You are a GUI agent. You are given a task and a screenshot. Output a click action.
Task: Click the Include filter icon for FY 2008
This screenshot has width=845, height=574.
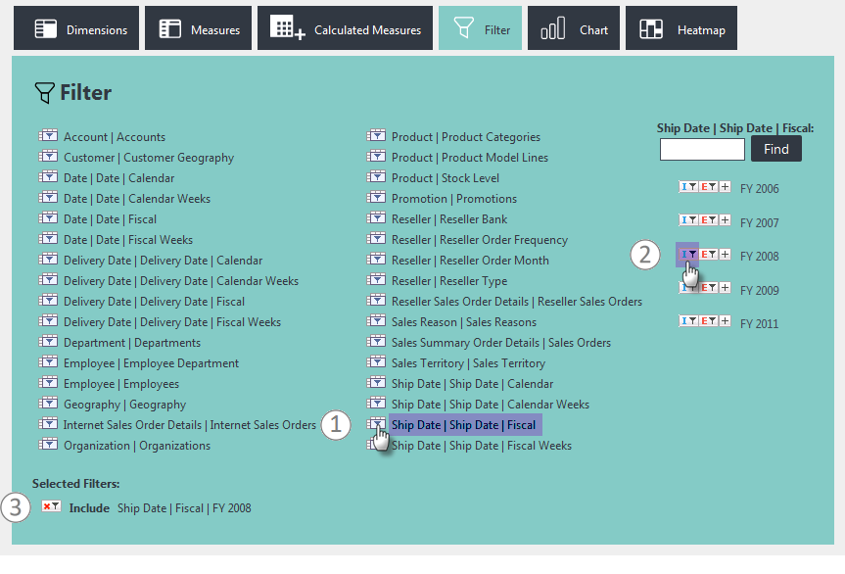[x=688, y=254]
